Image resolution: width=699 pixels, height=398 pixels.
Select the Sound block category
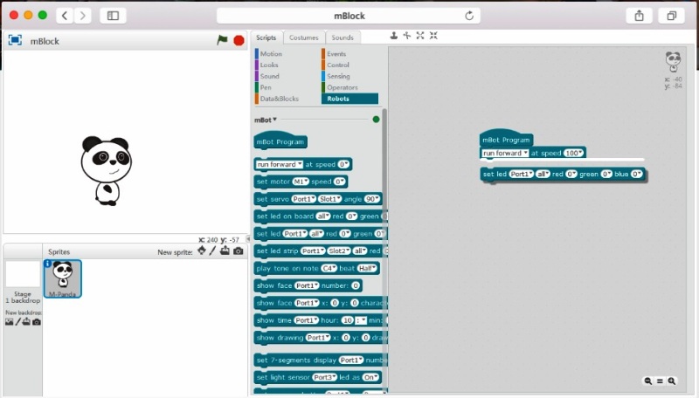point(270,77)
